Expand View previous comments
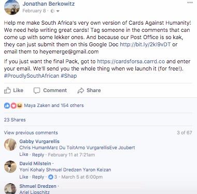 tap(31, 133)
